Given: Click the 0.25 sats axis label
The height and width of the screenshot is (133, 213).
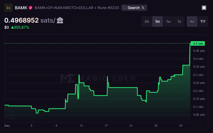Looking at the screenshot, I should [x=199, y=83].
